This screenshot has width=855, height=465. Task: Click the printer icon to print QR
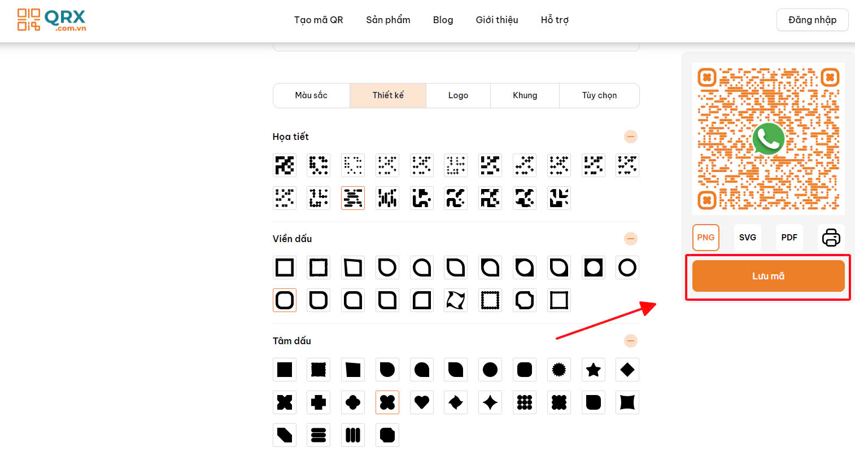831,238
